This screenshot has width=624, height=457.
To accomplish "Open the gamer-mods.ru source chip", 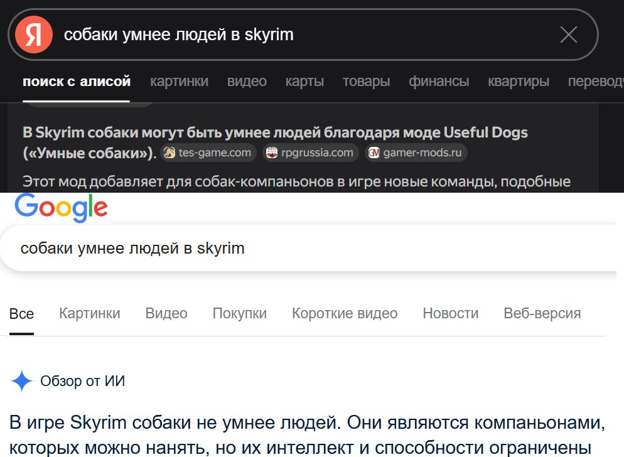I will click(x=416, y=153).
